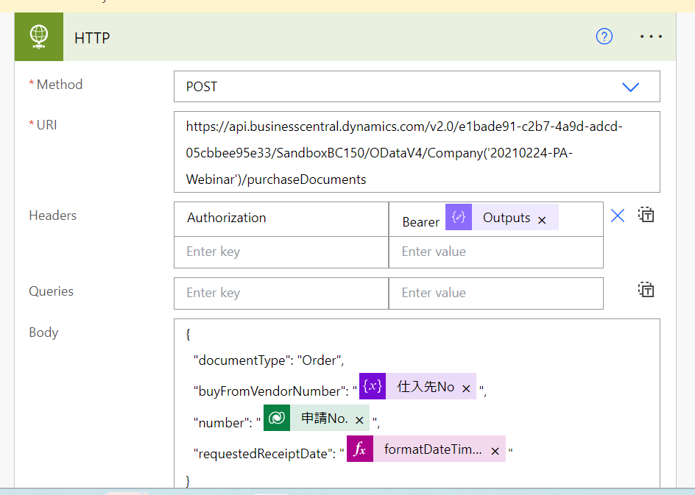The image size is (695, 495).
Task: Click the Authorization header key field
Action: (281, 218)
